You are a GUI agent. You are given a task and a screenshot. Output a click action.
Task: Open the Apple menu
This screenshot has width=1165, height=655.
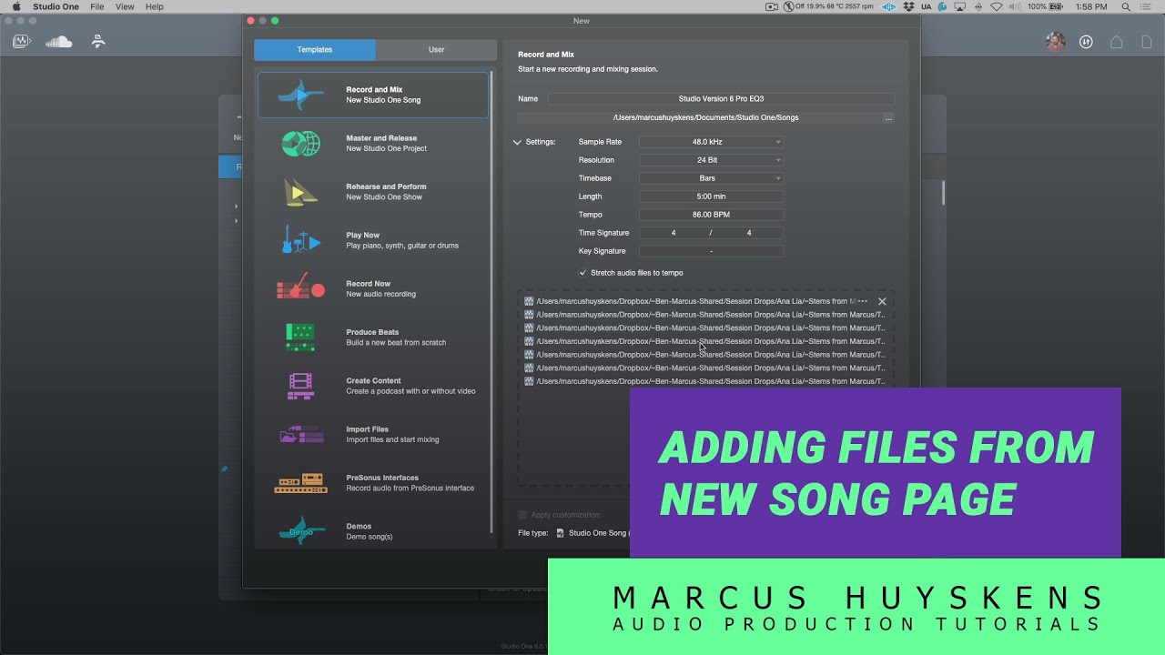tap(15, 6)
